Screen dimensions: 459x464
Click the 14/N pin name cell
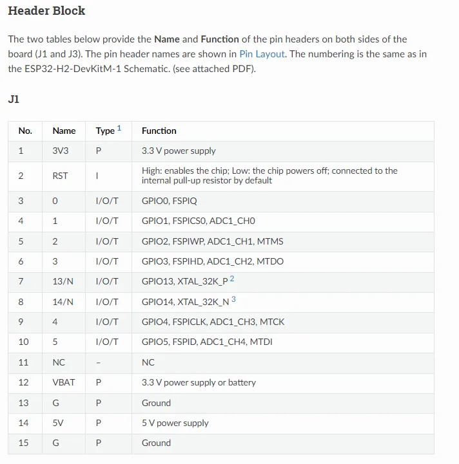coord(63,301)
